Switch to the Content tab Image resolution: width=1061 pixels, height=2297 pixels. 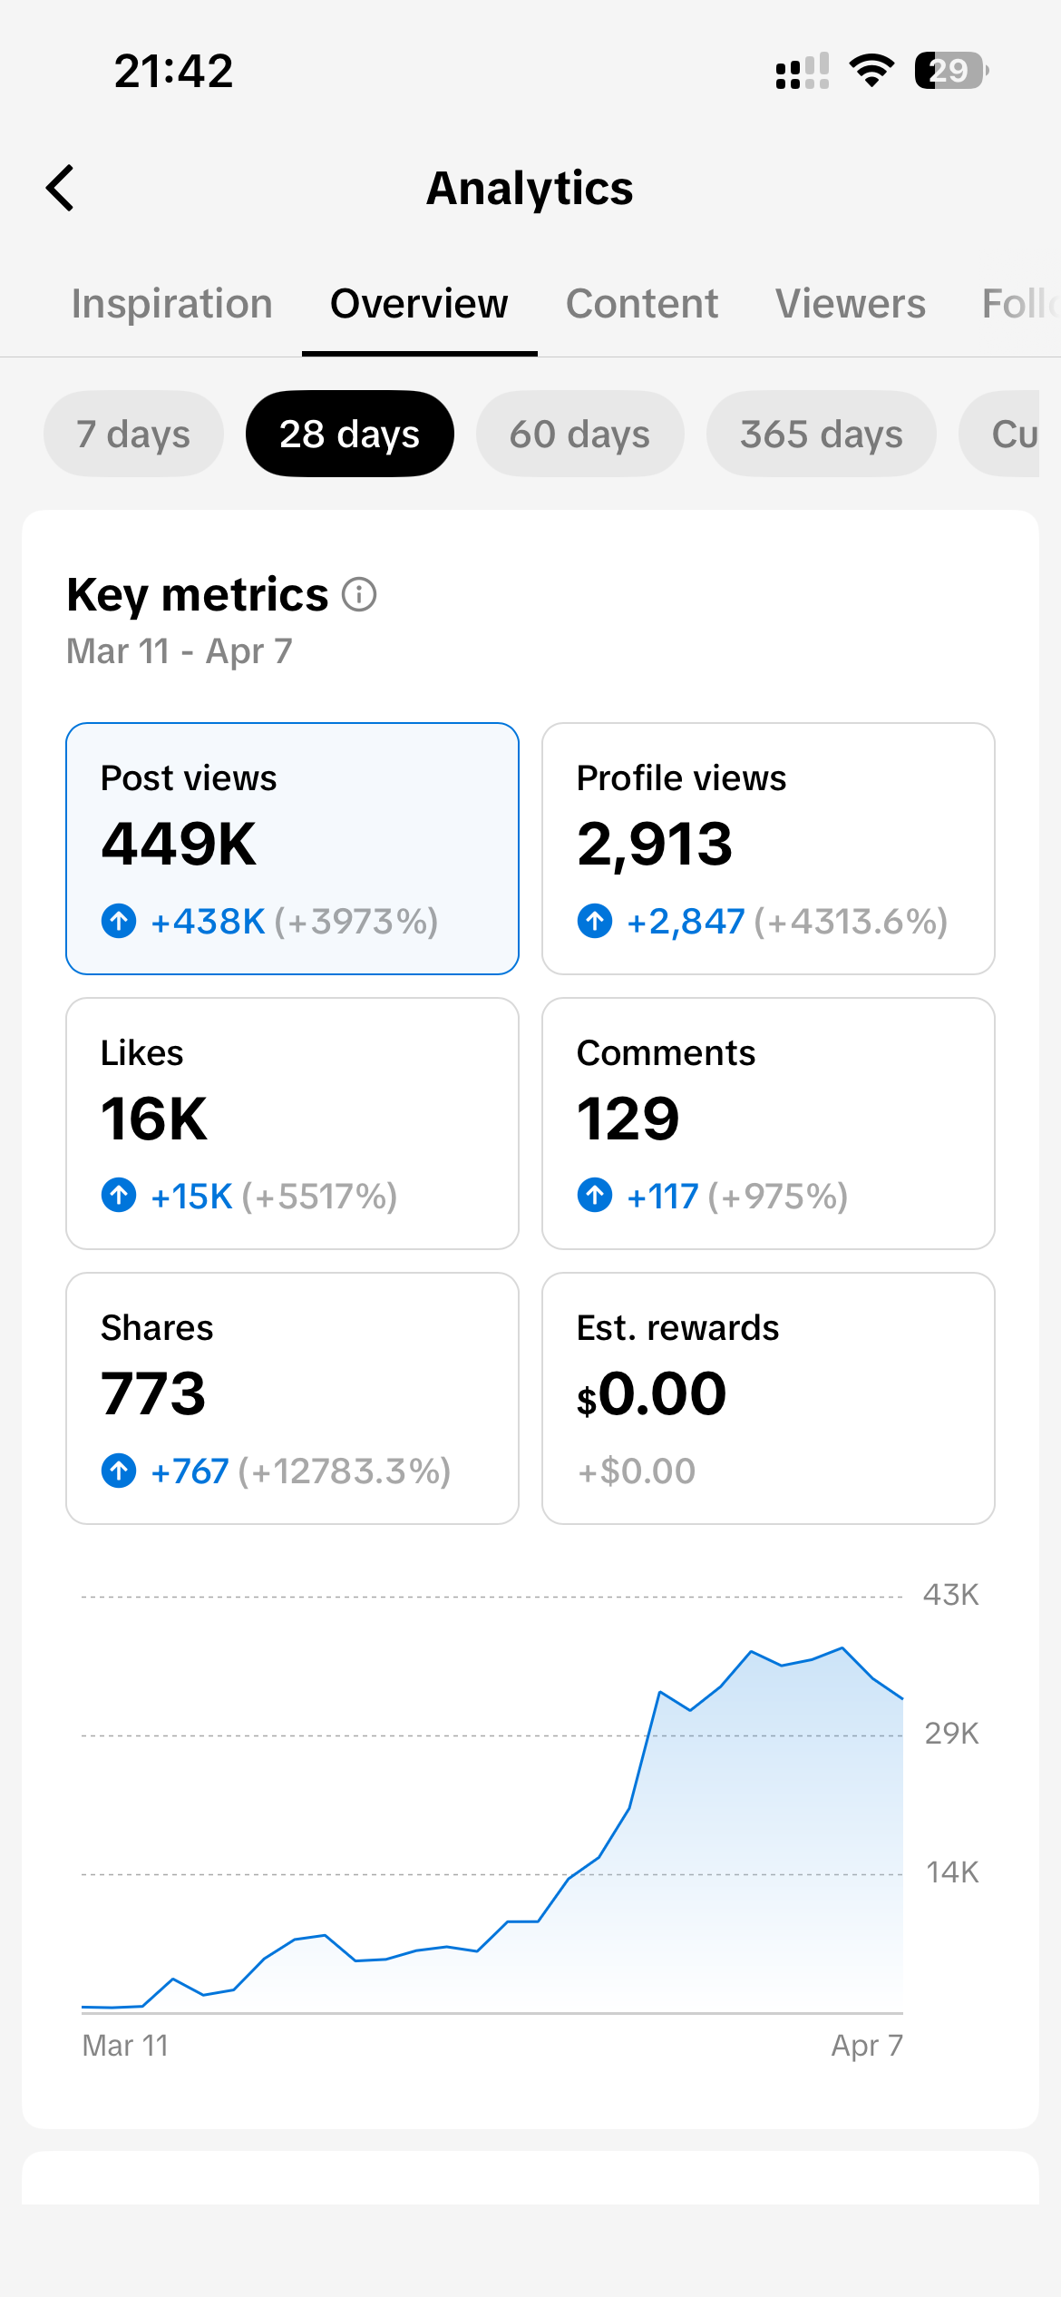[x=641, y=304]
